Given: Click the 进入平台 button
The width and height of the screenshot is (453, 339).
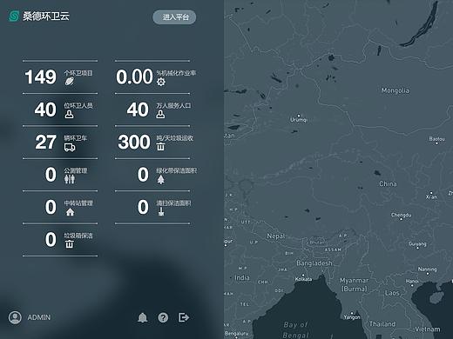Looking at the screenshot, I should pos(174,17).
